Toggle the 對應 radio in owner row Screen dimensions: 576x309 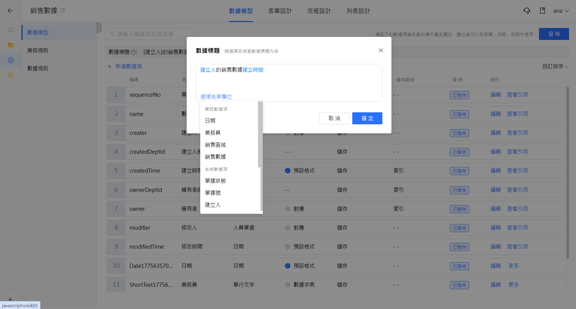(288, 209)
